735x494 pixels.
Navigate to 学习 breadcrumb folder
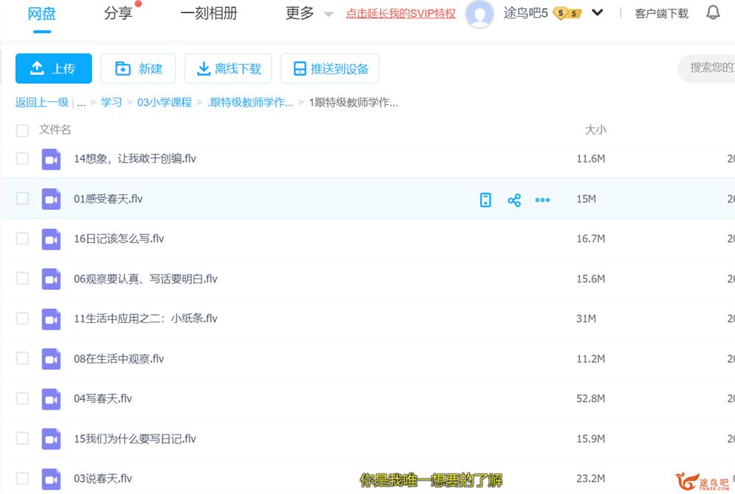click(111, 102)
